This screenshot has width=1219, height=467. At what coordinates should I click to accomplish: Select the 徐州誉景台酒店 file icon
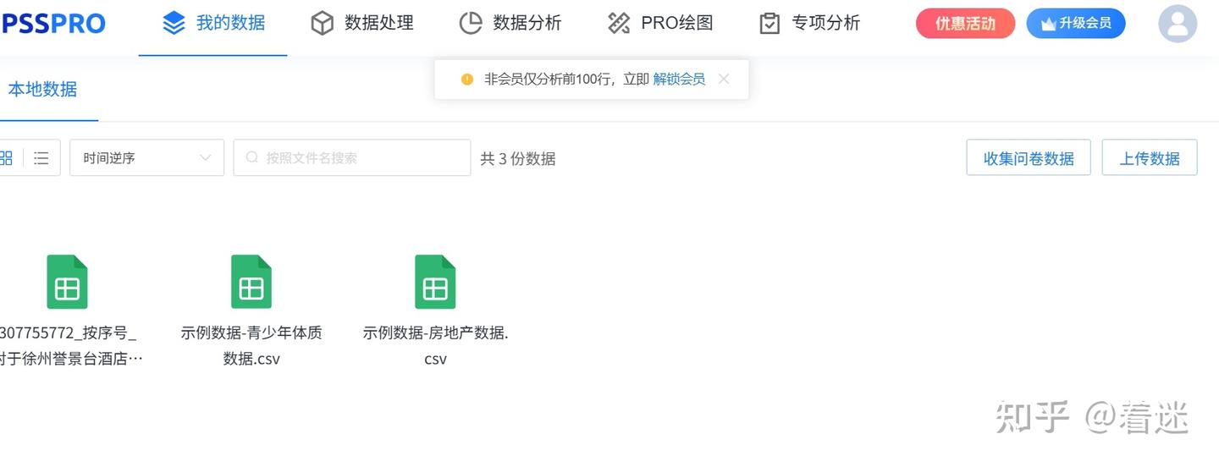coord(68,283)
